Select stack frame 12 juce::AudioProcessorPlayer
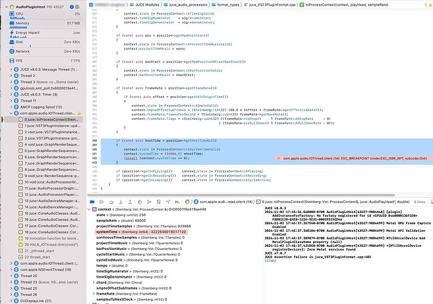 pos(49,195)
